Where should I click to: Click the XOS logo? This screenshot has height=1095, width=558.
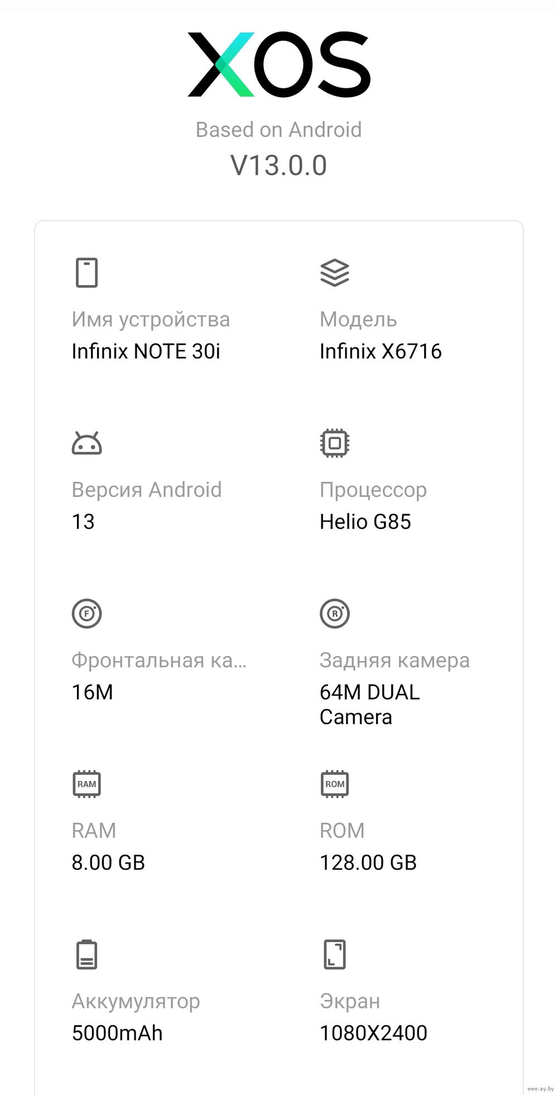click(278, 65)
